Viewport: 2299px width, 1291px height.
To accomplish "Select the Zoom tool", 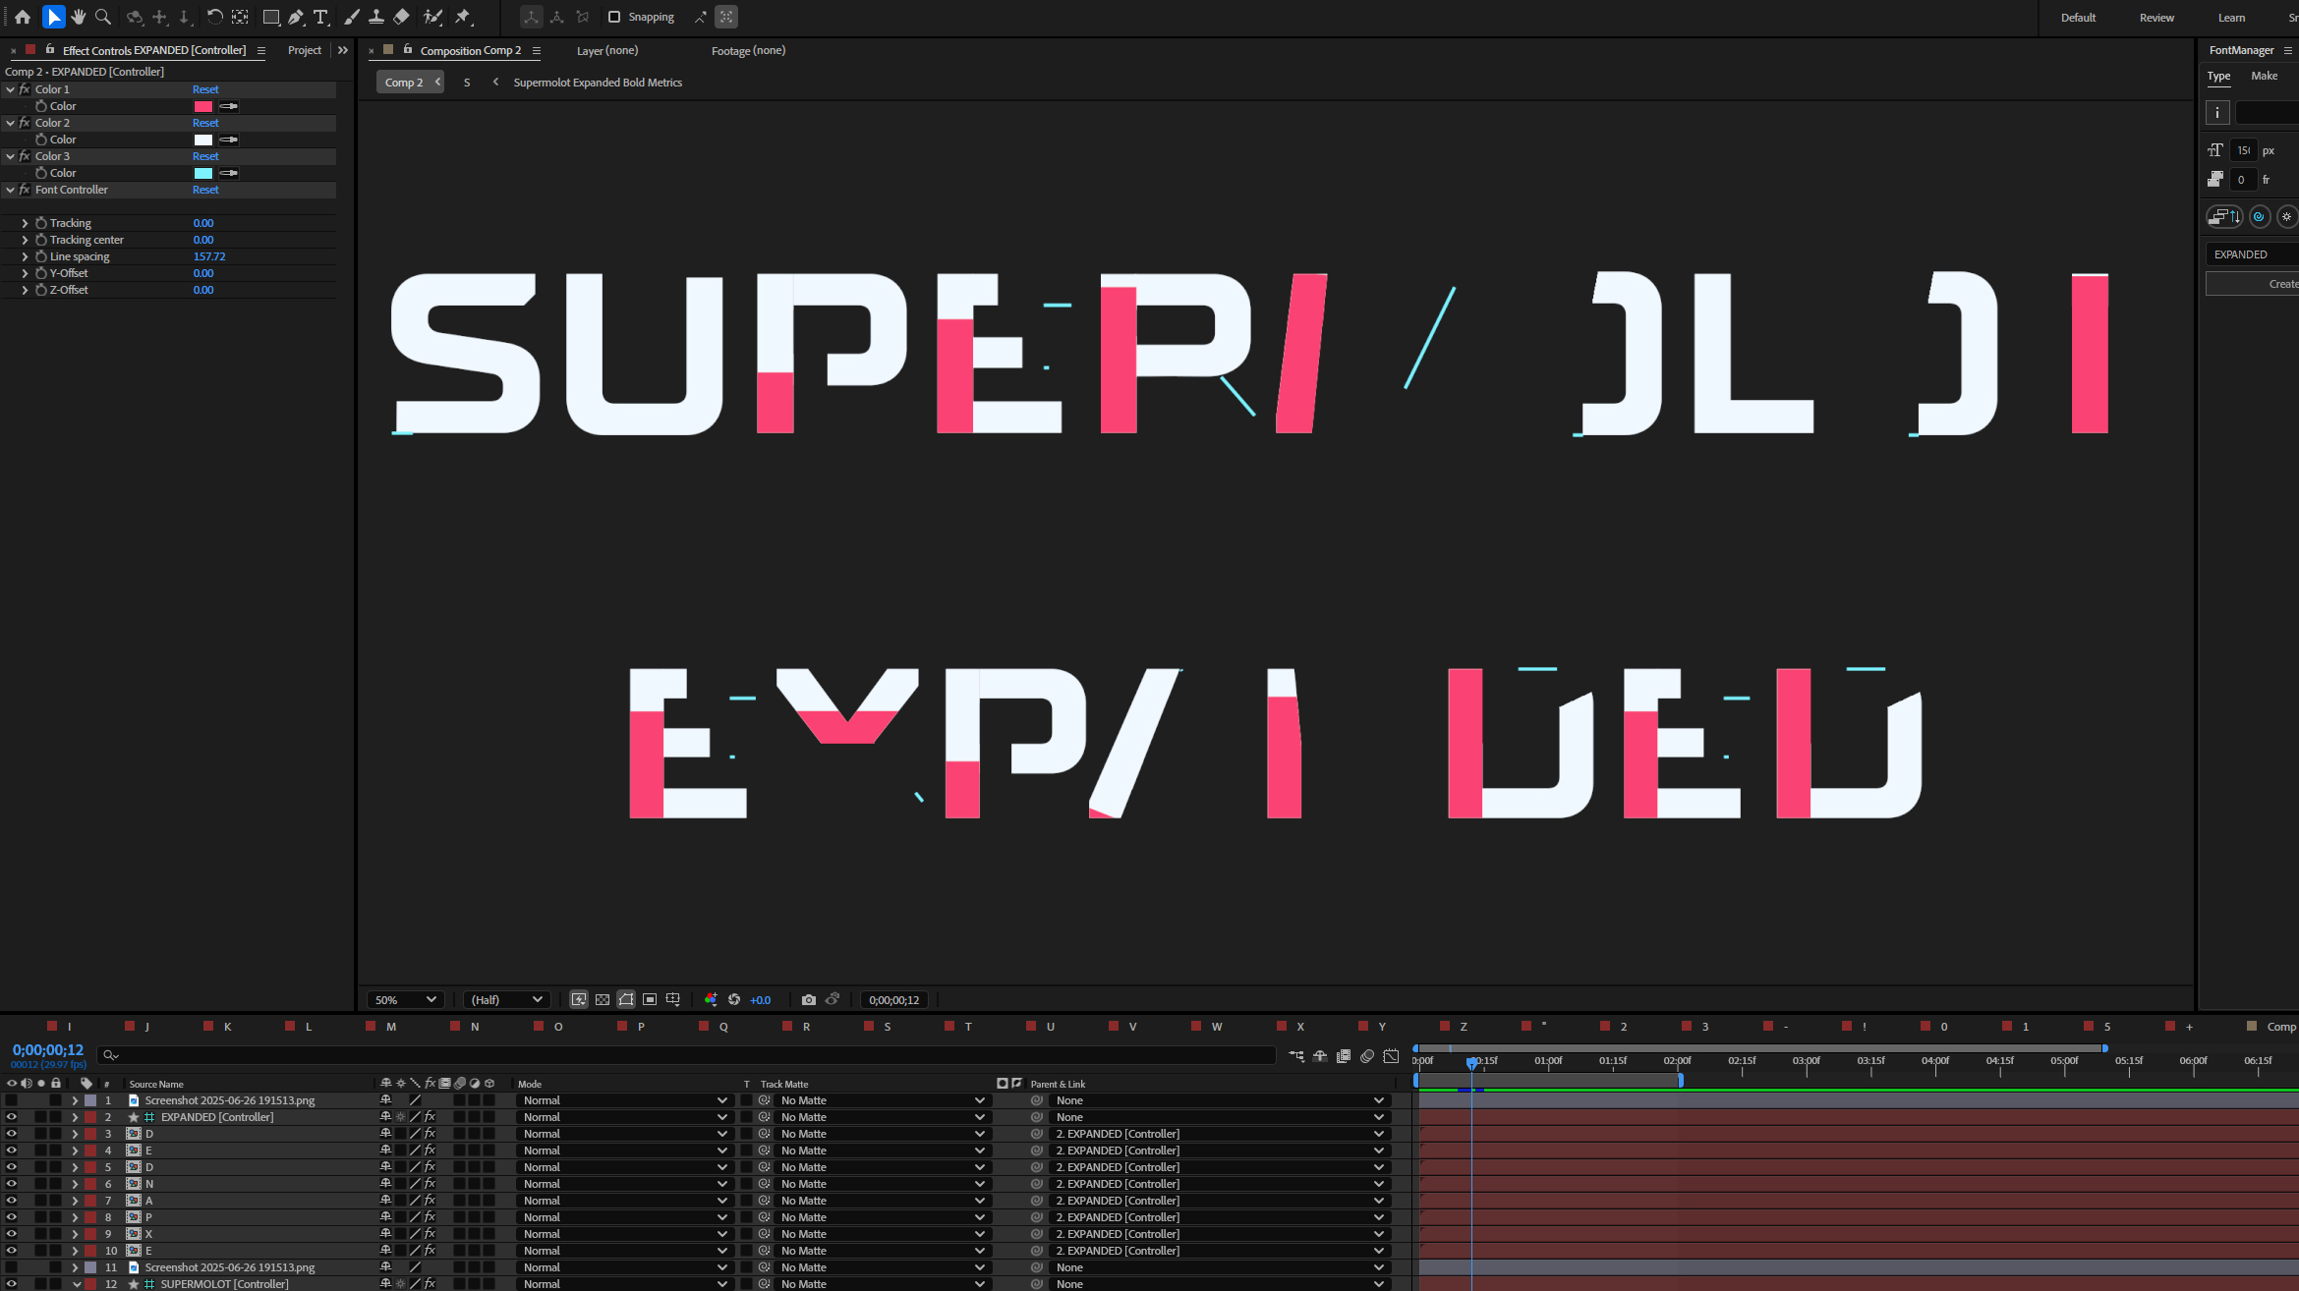I will [x=103, y=17].
